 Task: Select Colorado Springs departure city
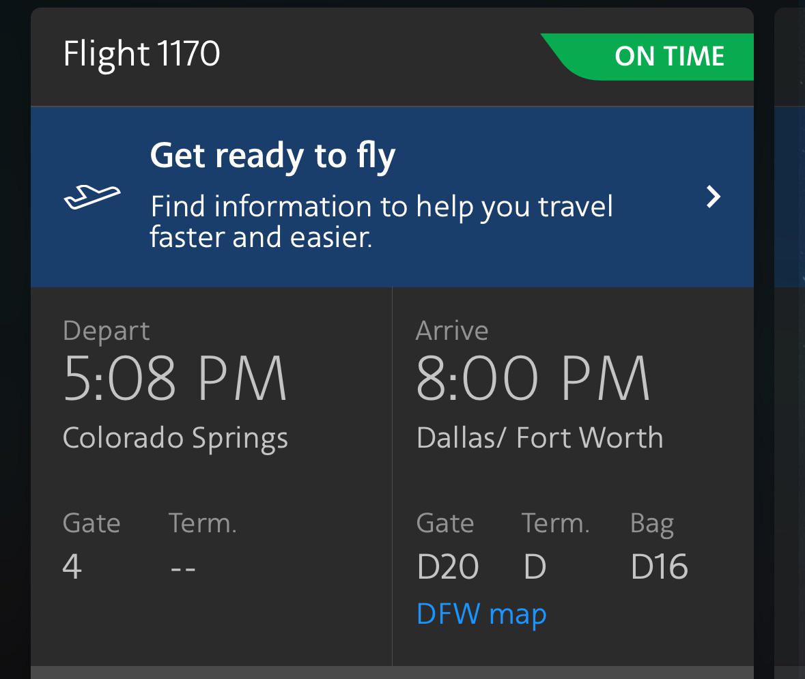click(175, 437)
